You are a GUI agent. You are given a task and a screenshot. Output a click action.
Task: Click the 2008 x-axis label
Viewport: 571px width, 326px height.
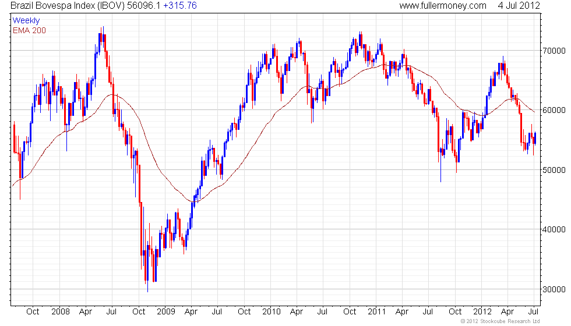tap(61, 312)
